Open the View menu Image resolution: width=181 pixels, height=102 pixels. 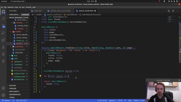16,7
